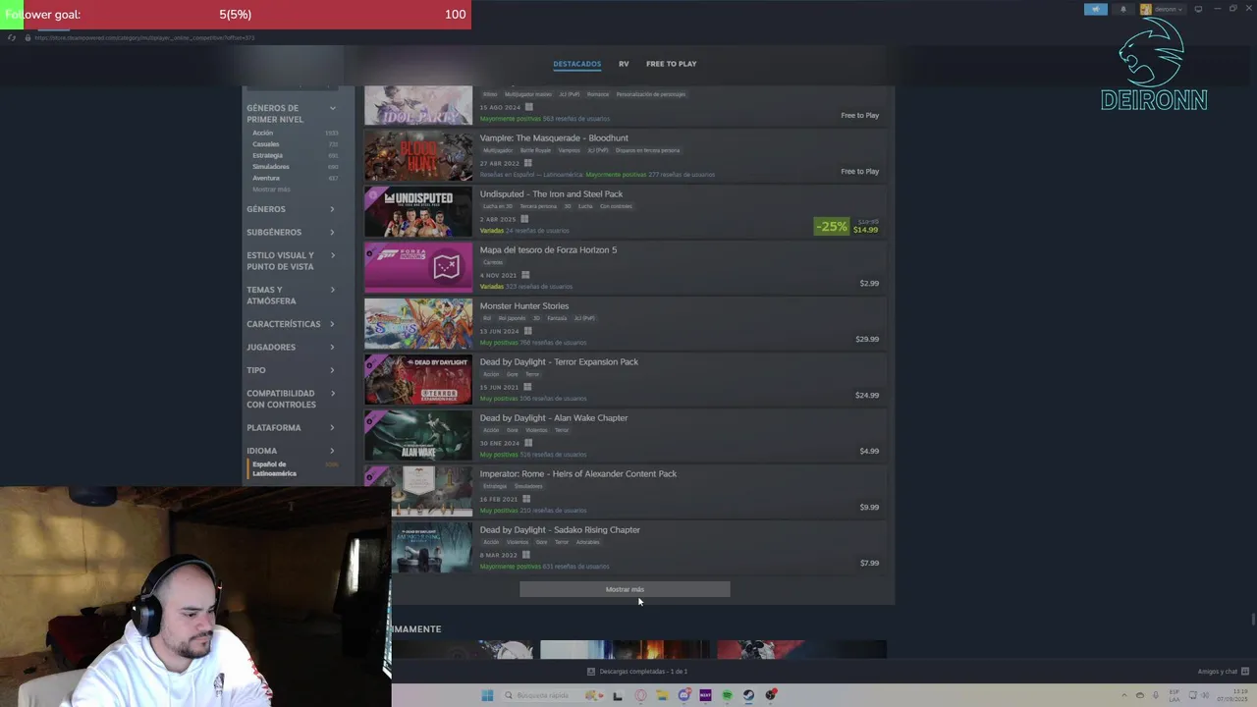Screen dimensions: 1257x707
Task: Expand the Plataforma filter section
Action: point(291,428)
